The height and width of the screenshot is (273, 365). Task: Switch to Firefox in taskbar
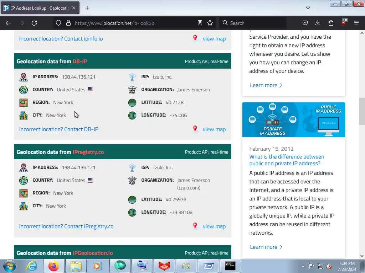(54, 266)
